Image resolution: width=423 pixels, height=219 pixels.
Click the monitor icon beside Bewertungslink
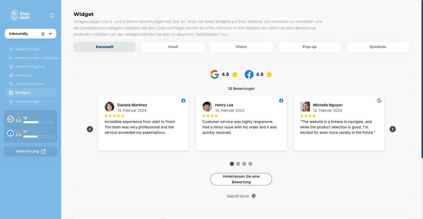(11, 66)
